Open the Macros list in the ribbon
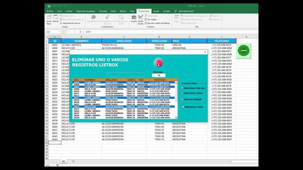The image size is (303, 170). [56, 19]
